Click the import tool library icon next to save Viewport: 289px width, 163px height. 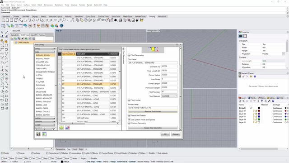coord(44,134)
